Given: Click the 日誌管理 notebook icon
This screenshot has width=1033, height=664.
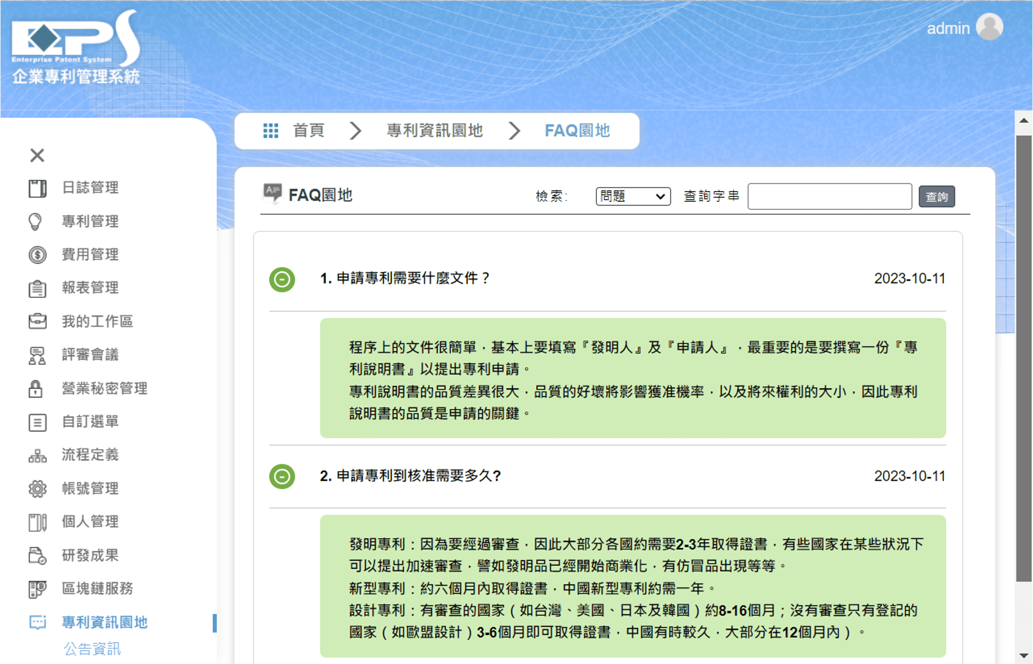Looking at the screenshot, I should coord(38,188).
